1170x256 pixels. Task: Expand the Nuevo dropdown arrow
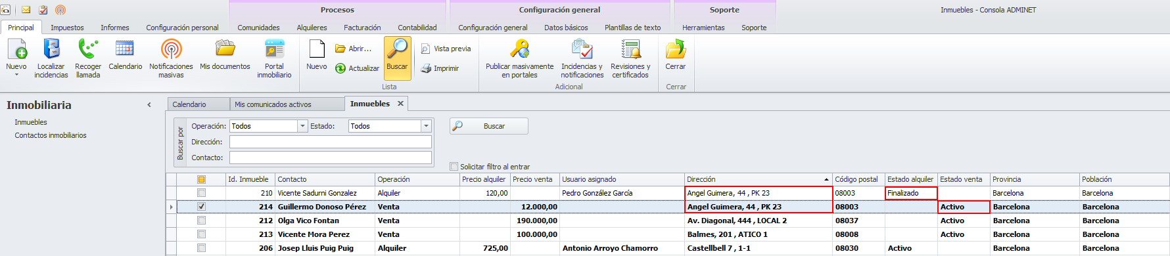(x=16, y=75)
